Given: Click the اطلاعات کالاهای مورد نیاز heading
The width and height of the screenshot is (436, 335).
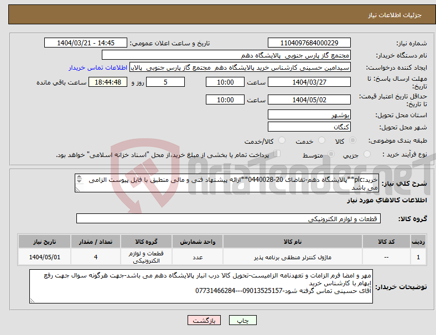Looking at the screenshot, I should click(387, 200).
